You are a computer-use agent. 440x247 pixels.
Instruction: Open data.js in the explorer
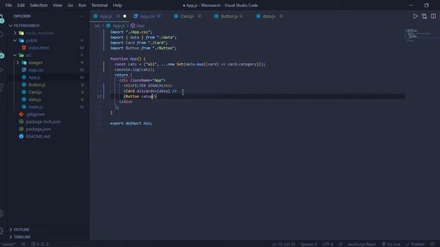point(35,99)
